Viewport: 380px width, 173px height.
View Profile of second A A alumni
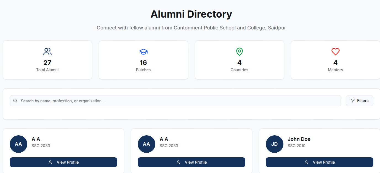(x=192, y=162)
